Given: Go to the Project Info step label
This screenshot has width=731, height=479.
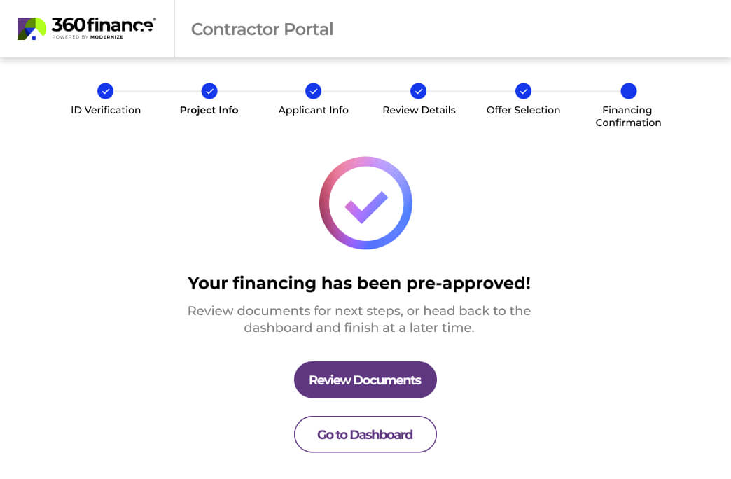Looking at the screenshot, I should [x=209, y=110].
